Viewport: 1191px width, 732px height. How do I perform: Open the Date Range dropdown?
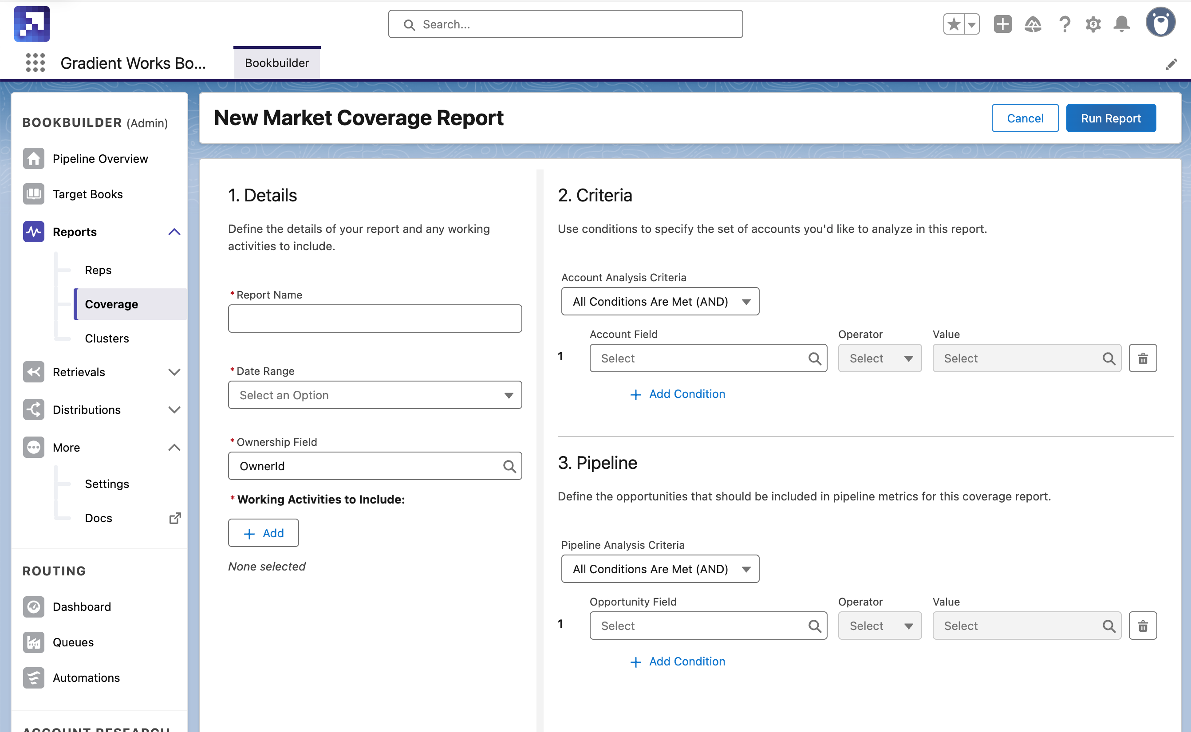[x=375, y=395]
